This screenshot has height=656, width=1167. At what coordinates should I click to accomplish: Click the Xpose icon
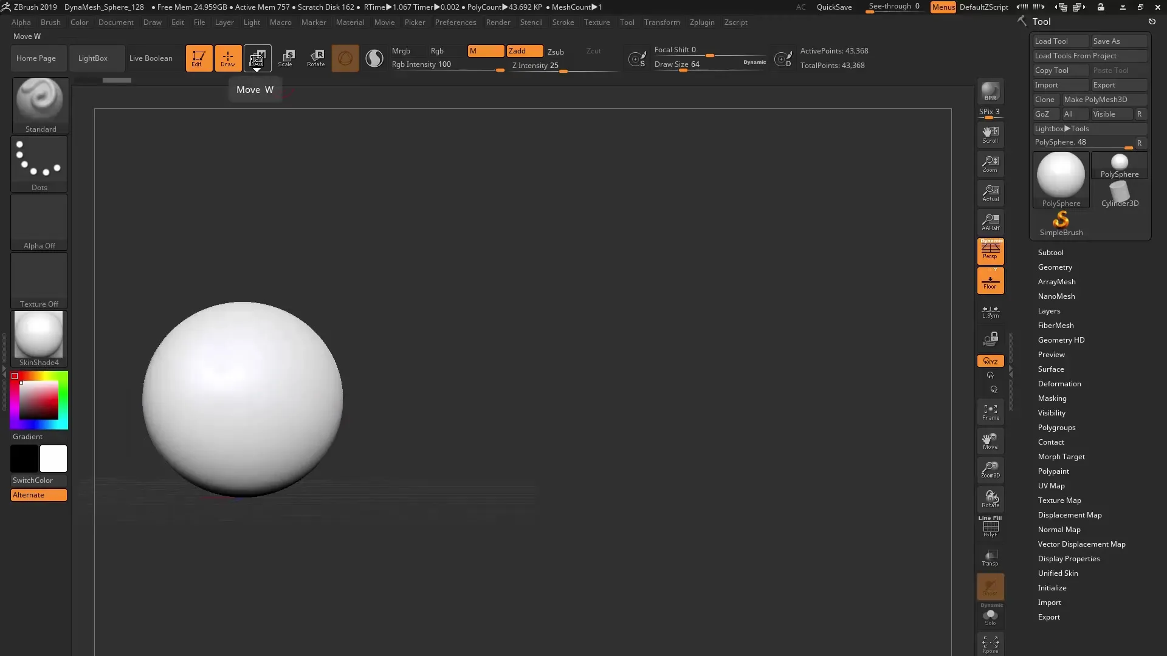(x=990, y=644)
